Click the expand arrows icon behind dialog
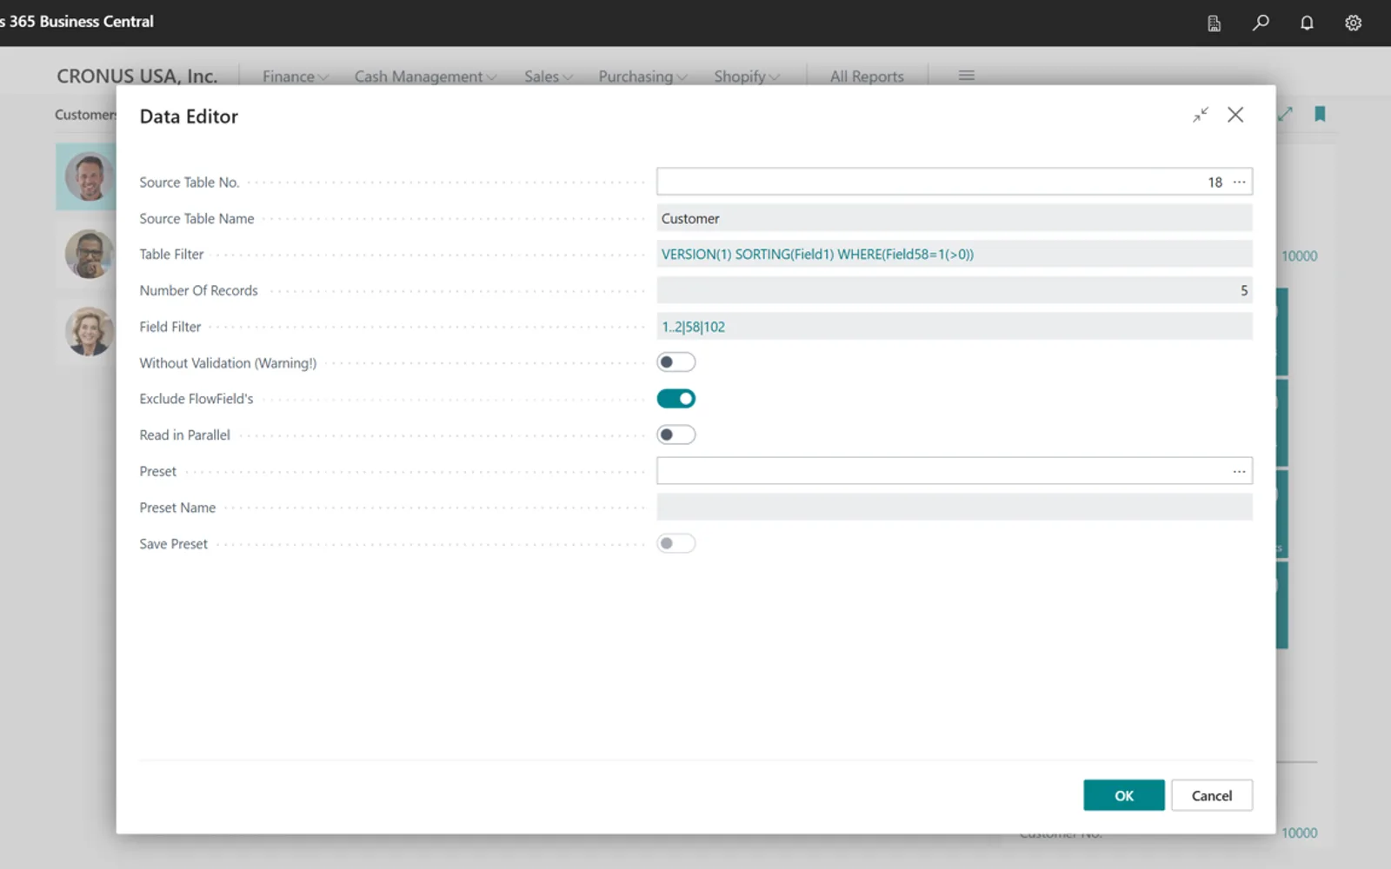 pyautogui.click(x=1286, y=114)
